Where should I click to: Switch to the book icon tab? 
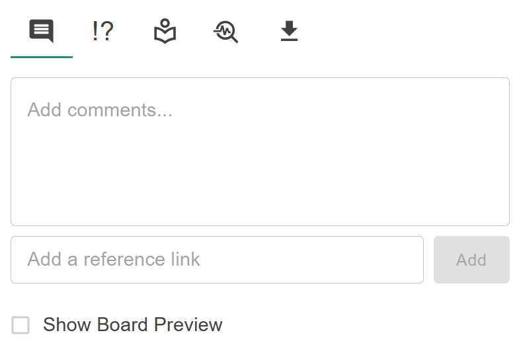(165, 31)
